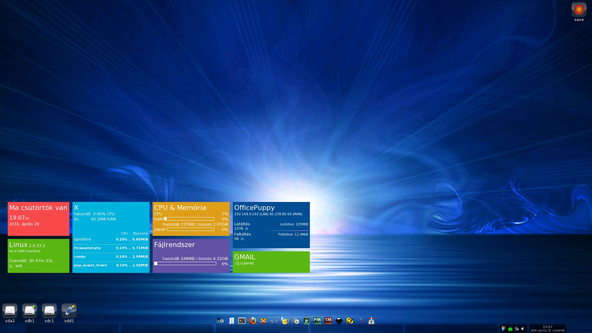Launch Firefox from the dock
The width and height of the screenshot is (592, 333).
[253, 321]
